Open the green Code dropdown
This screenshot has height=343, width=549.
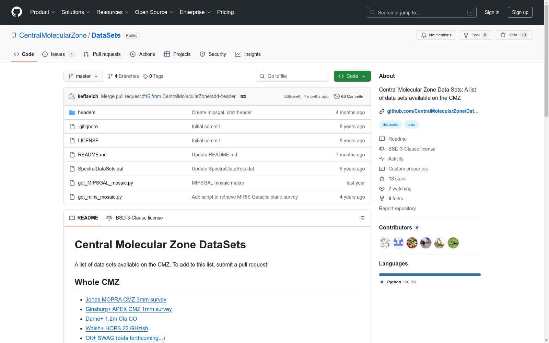352,76
